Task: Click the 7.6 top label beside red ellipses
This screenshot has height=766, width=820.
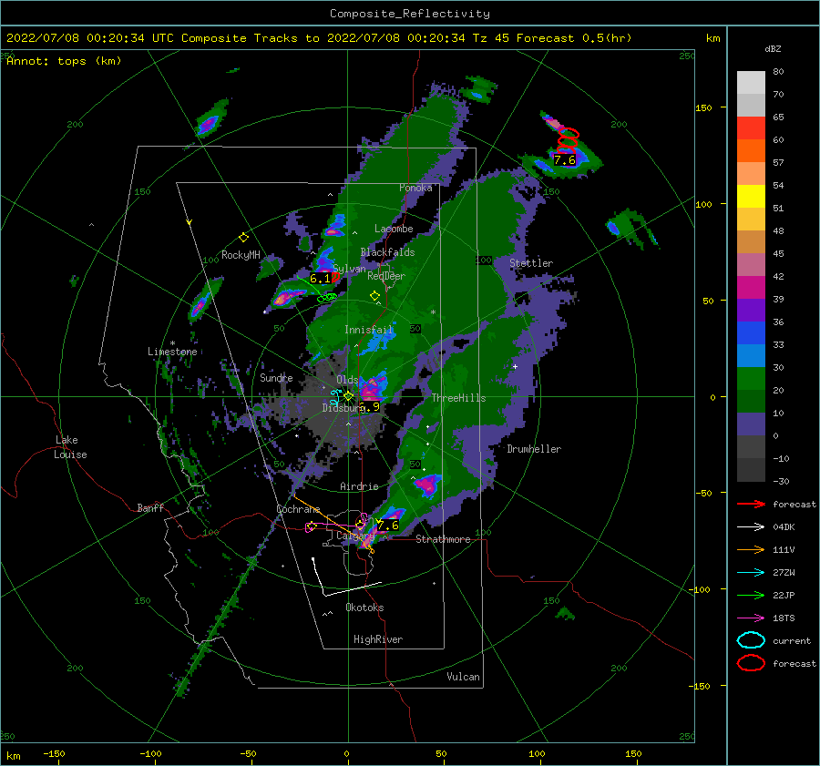Action: [565, 160]
